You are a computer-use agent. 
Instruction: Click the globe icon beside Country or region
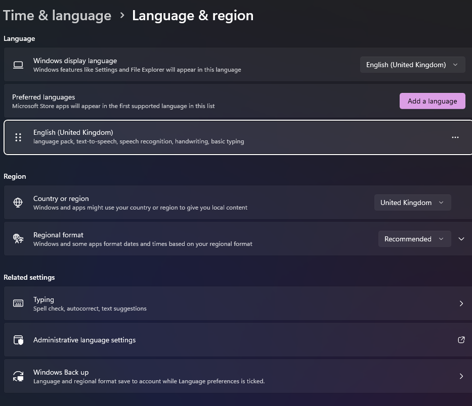(18, 202)
